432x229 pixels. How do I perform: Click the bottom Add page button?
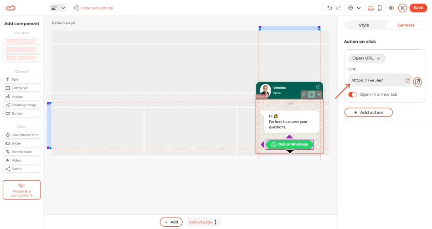pos(171,222)
